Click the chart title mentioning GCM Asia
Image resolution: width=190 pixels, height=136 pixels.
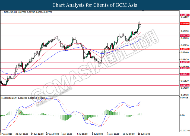pos(95,5)
